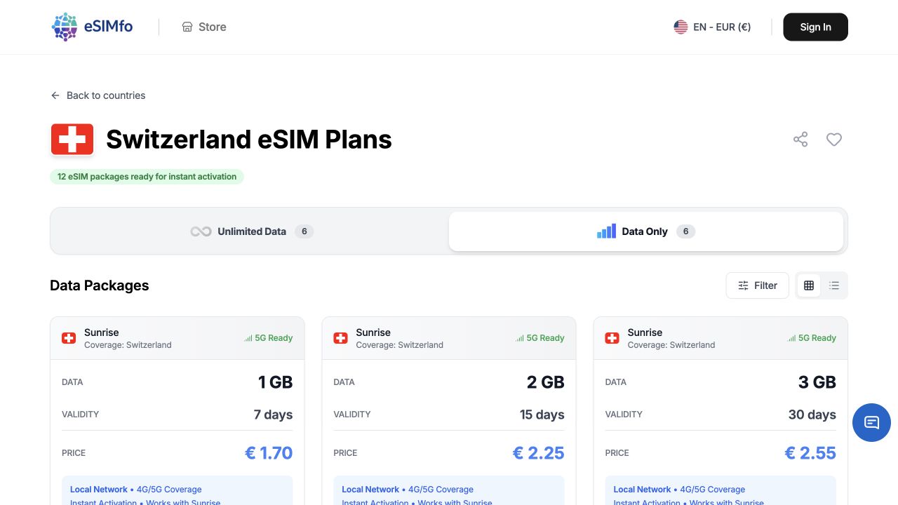The width and height of the screenshot is (898, 505).
Task: Click the 2 GB data amount
Action: coord(546,382)
